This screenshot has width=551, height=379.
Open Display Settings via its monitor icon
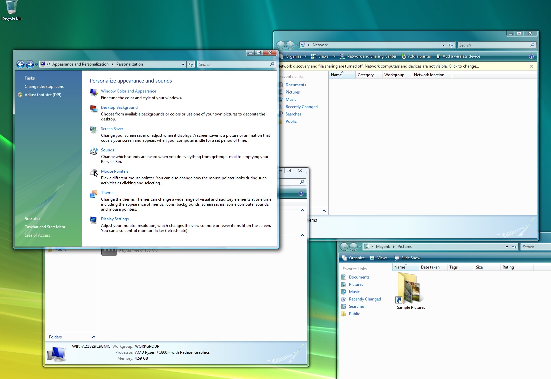93,220
